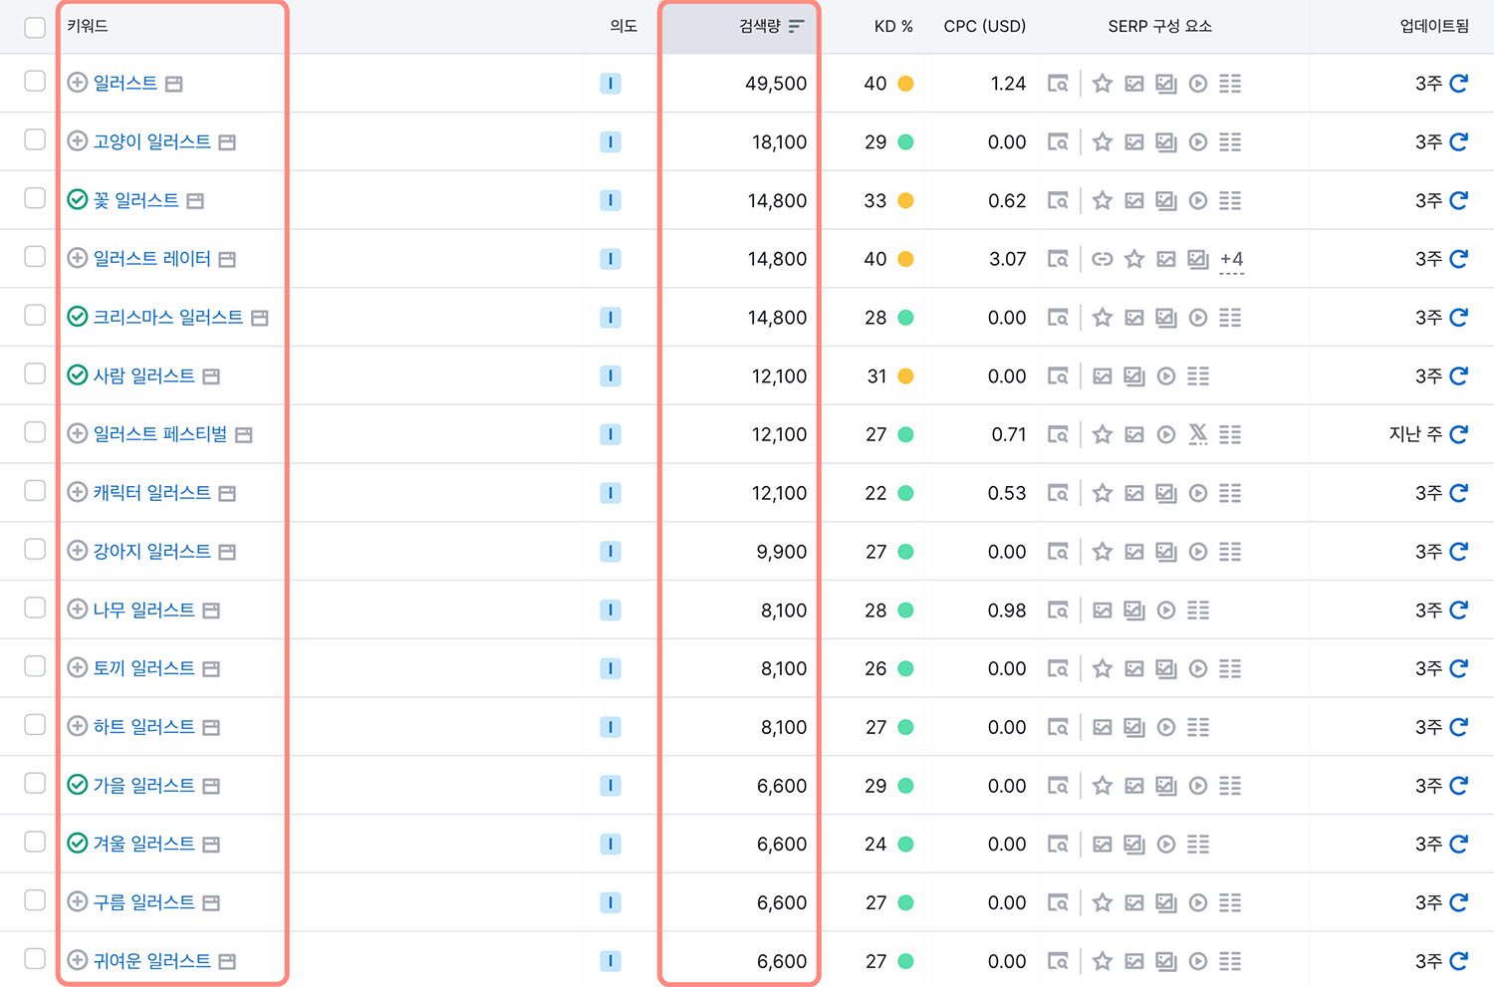Click the 키워드 column header
This screenshot has width=1494, height=987.
coord(88,26)
